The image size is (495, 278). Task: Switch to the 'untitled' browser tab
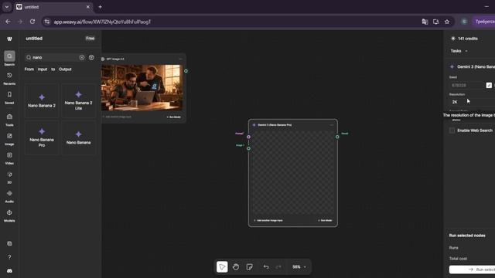53,7
